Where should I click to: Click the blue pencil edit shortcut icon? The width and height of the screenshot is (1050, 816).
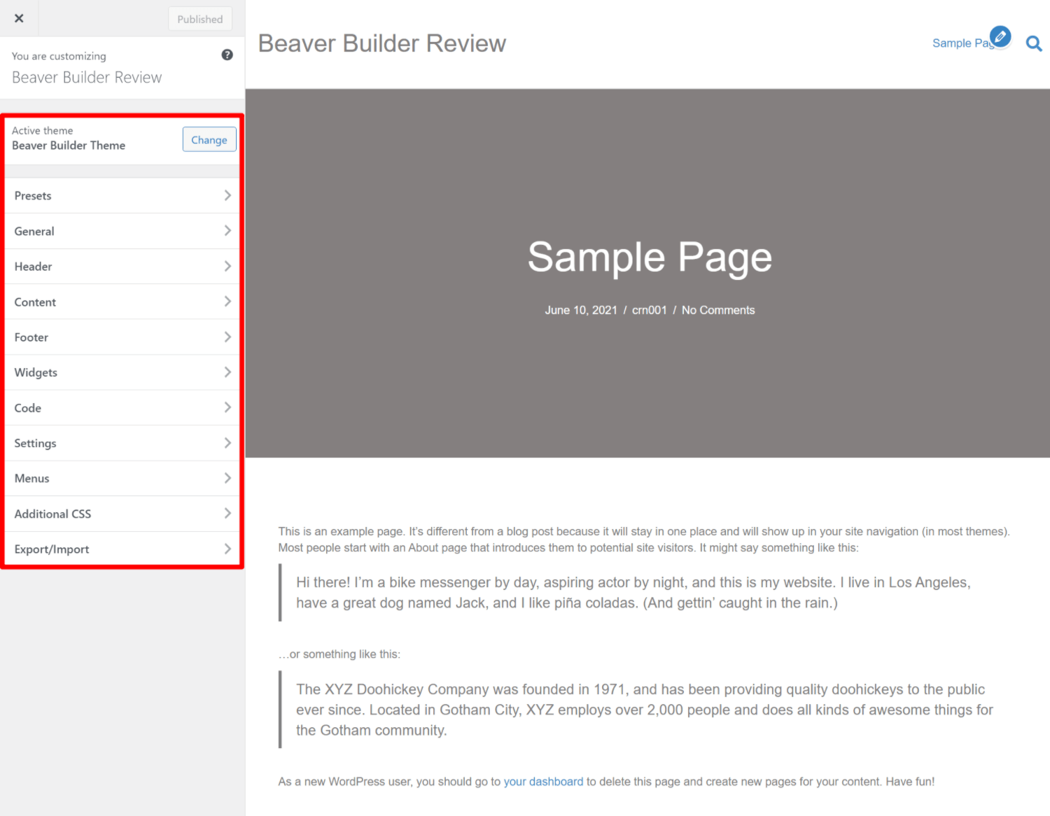click(1000, 36)
